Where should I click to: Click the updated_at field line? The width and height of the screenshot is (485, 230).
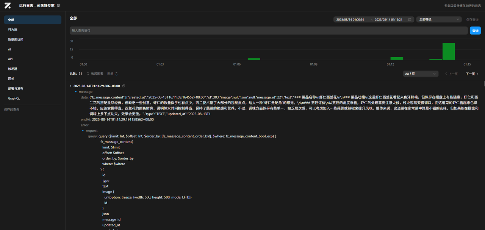pos(111,225)
